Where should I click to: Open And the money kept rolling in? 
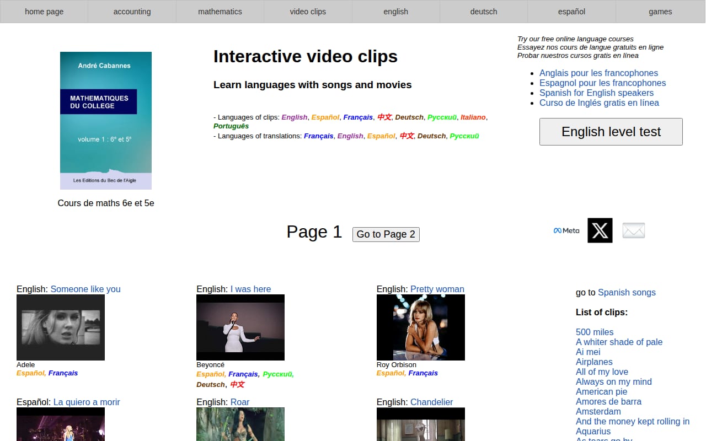[x=633, y=421]
